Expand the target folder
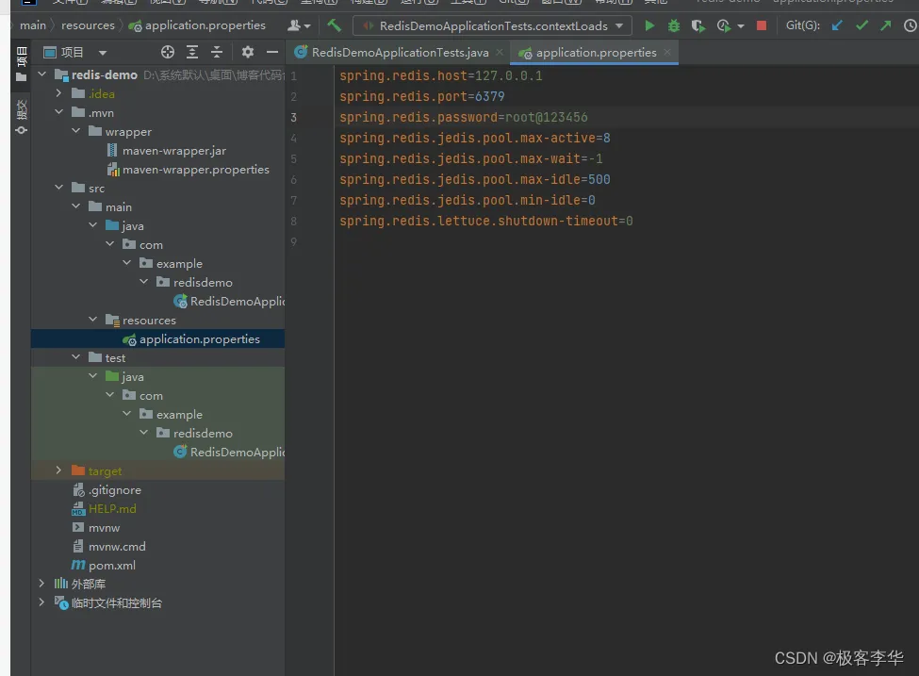 coord(59,470)
